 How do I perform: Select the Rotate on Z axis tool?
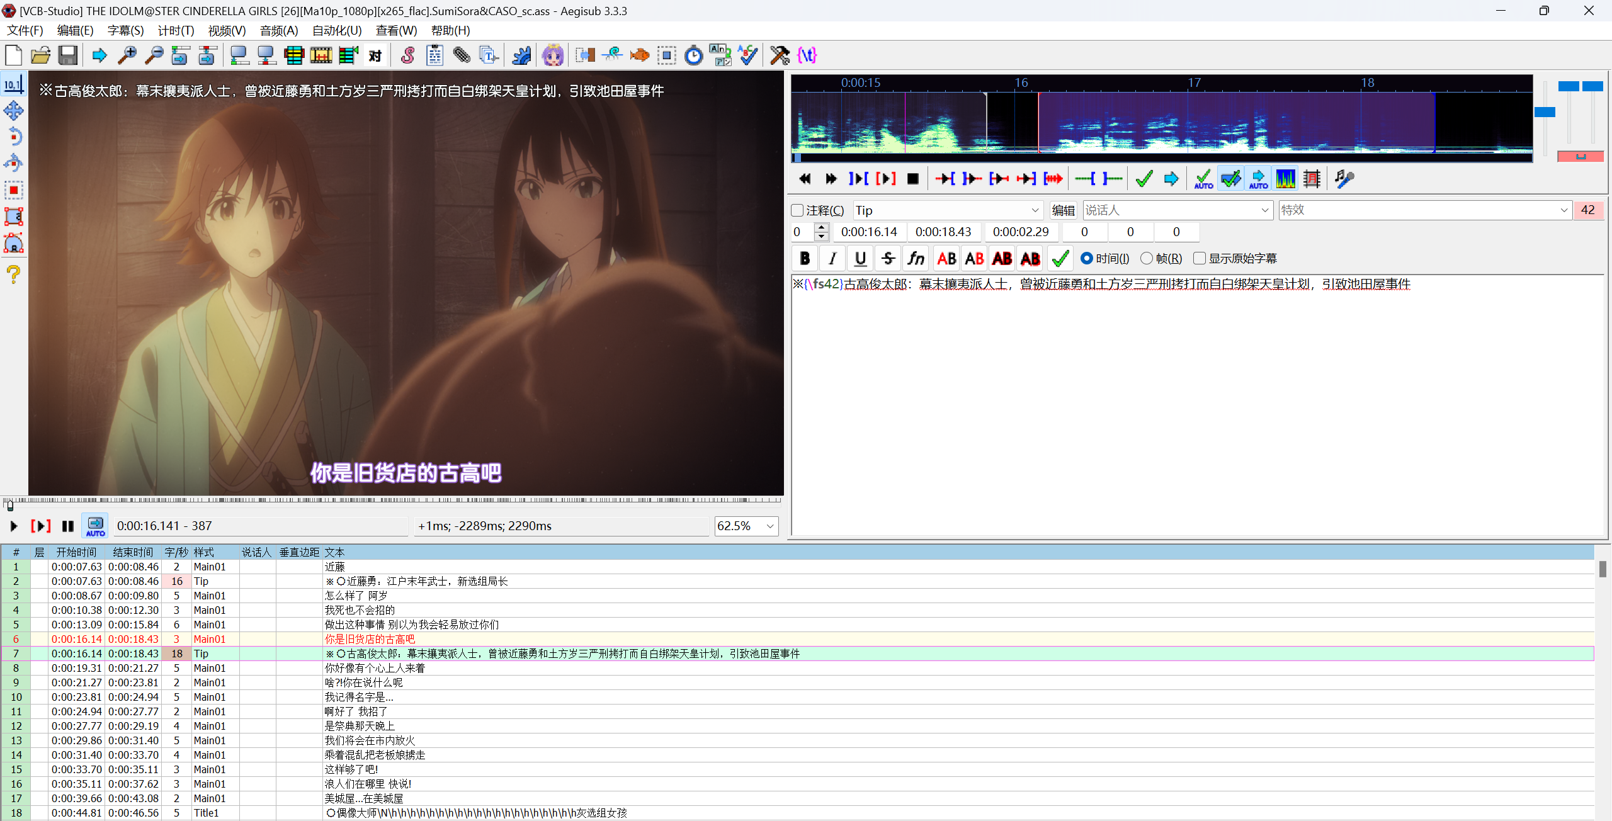click(x=14, y=137)
